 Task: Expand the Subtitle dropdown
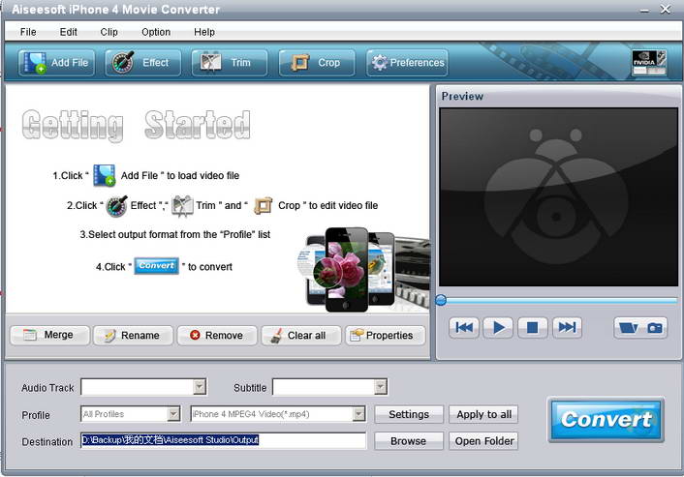tap(381, 386)
